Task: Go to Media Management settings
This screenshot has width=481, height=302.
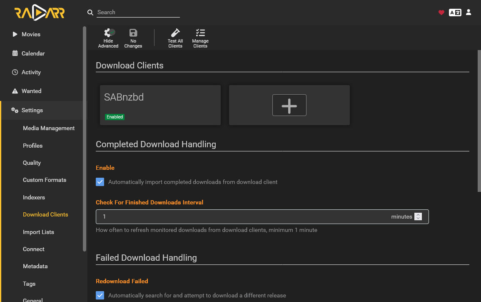Action: click(x=48, y=128)
